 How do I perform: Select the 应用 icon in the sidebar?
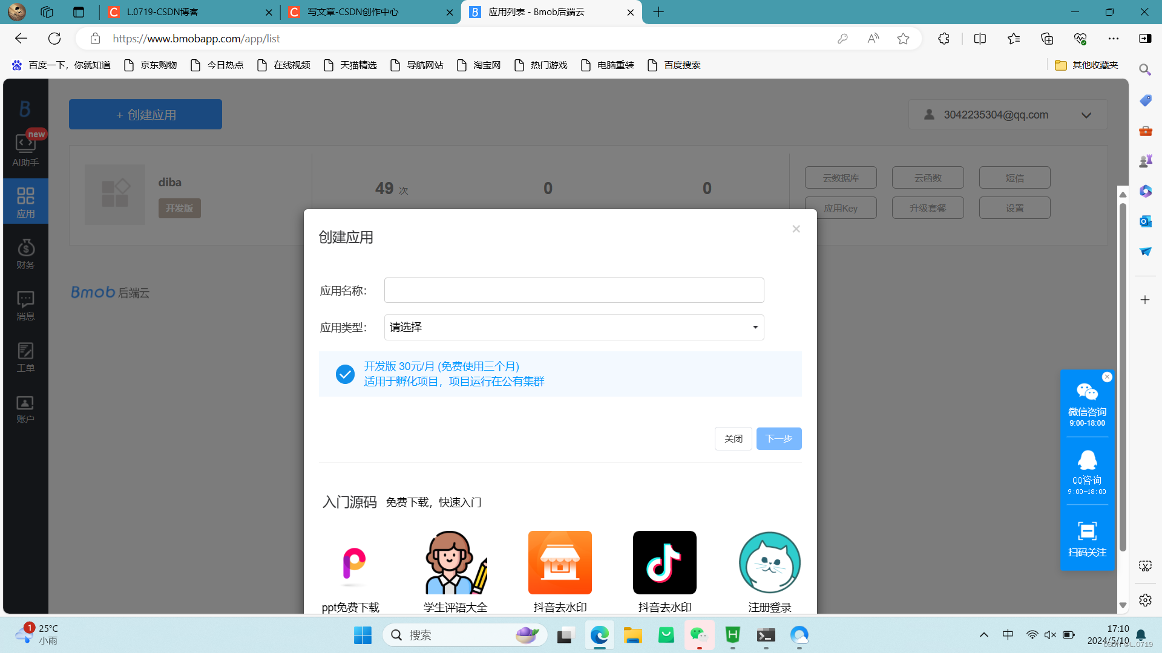25,201
